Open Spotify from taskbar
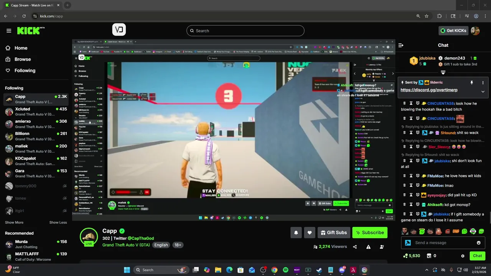 tap(285, 270)
